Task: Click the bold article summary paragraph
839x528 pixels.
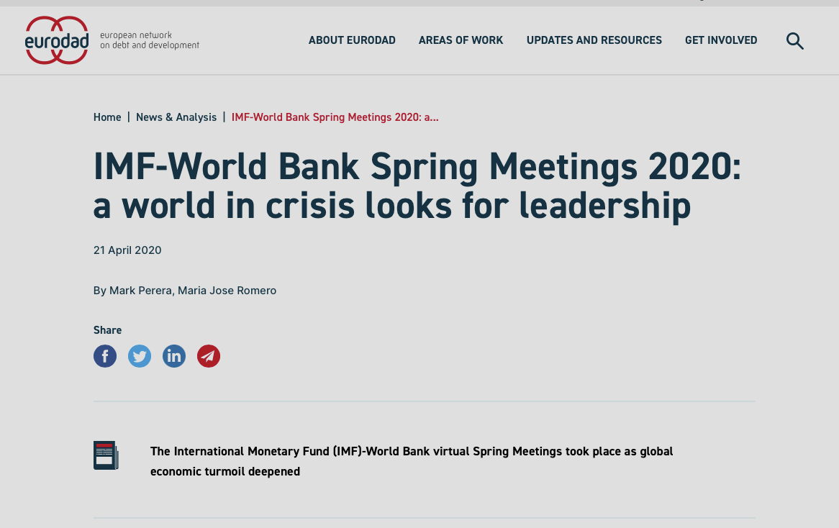Action: click(x=412, y=461)
